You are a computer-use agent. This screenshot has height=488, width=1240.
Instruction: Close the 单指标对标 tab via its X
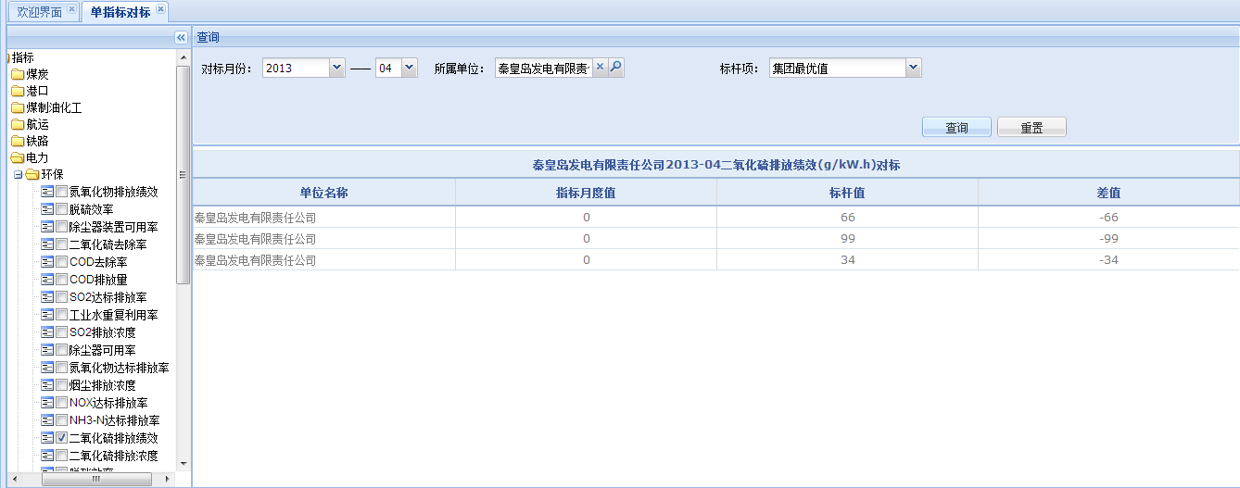point(160,9)
